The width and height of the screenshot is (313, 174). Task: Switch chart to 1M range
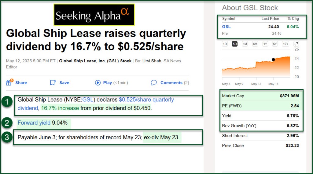tap(245, 44)
